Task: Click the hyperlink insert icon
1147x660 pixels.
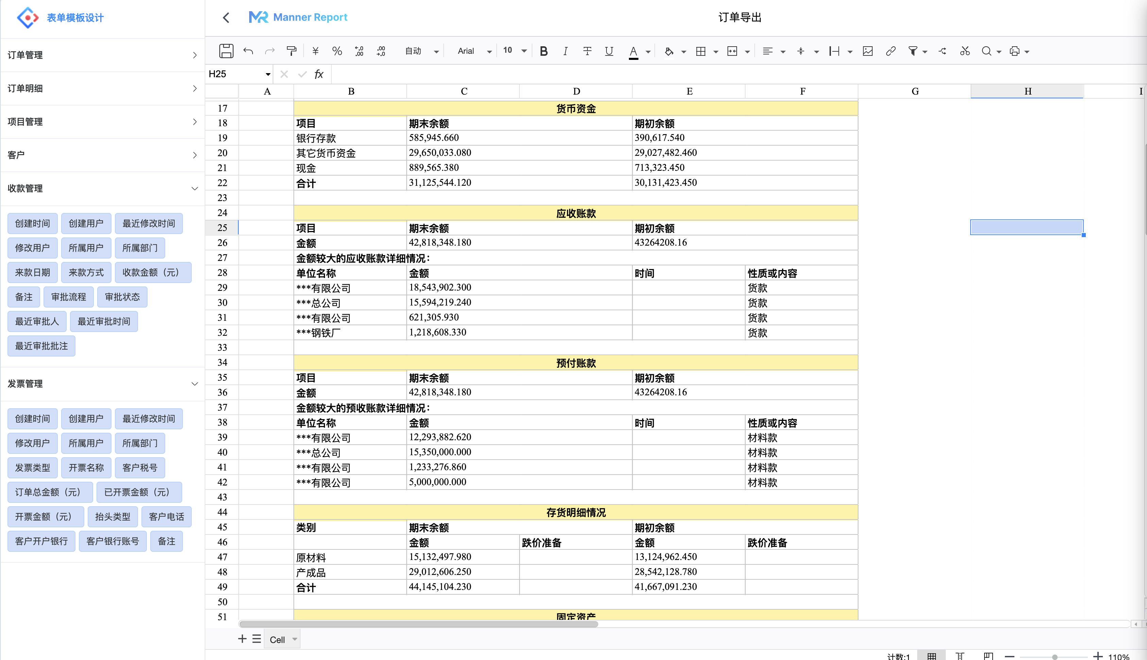Action: point(890,51)
